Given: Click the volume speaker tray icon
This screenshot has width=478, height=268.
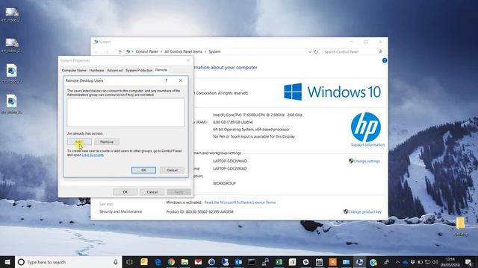Looking at the screenshot, I should (x=435, y=262).
